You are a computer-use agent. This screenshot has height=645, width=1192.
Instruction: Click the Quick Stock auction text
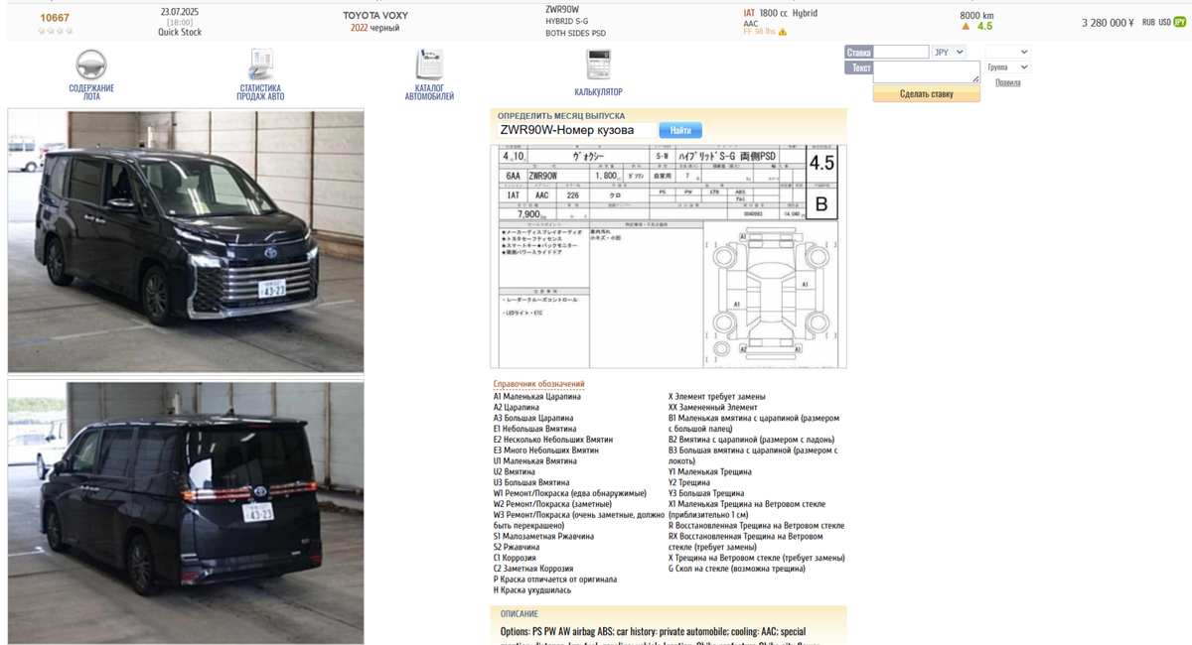click(x=180, y=32)
